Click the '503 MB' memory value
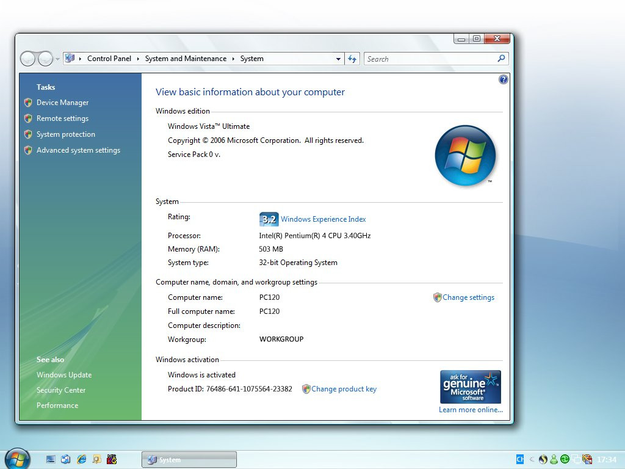The height and width of the screenshot is (469, 625). coord(270,249)
